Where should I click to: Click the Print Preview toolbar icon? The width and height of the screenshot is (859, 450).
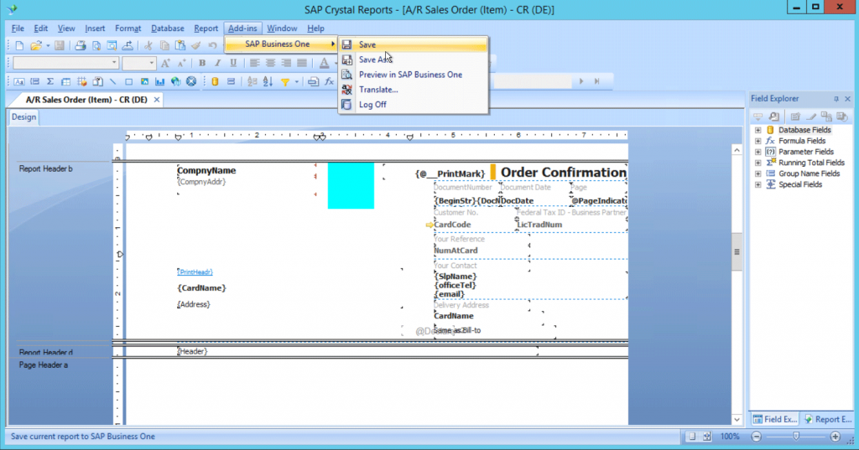96,46
